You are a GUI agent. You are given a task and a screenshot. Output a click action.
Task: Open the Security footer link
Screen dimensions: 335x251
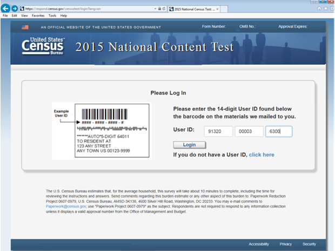pyautogui.click(x=309, y=244)
